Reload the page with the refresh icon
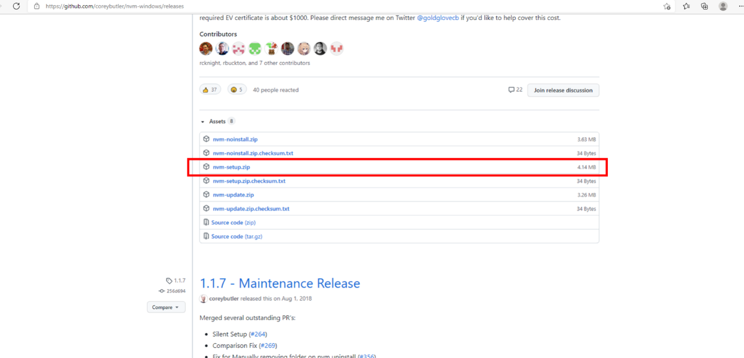 [x=16, y=6]
